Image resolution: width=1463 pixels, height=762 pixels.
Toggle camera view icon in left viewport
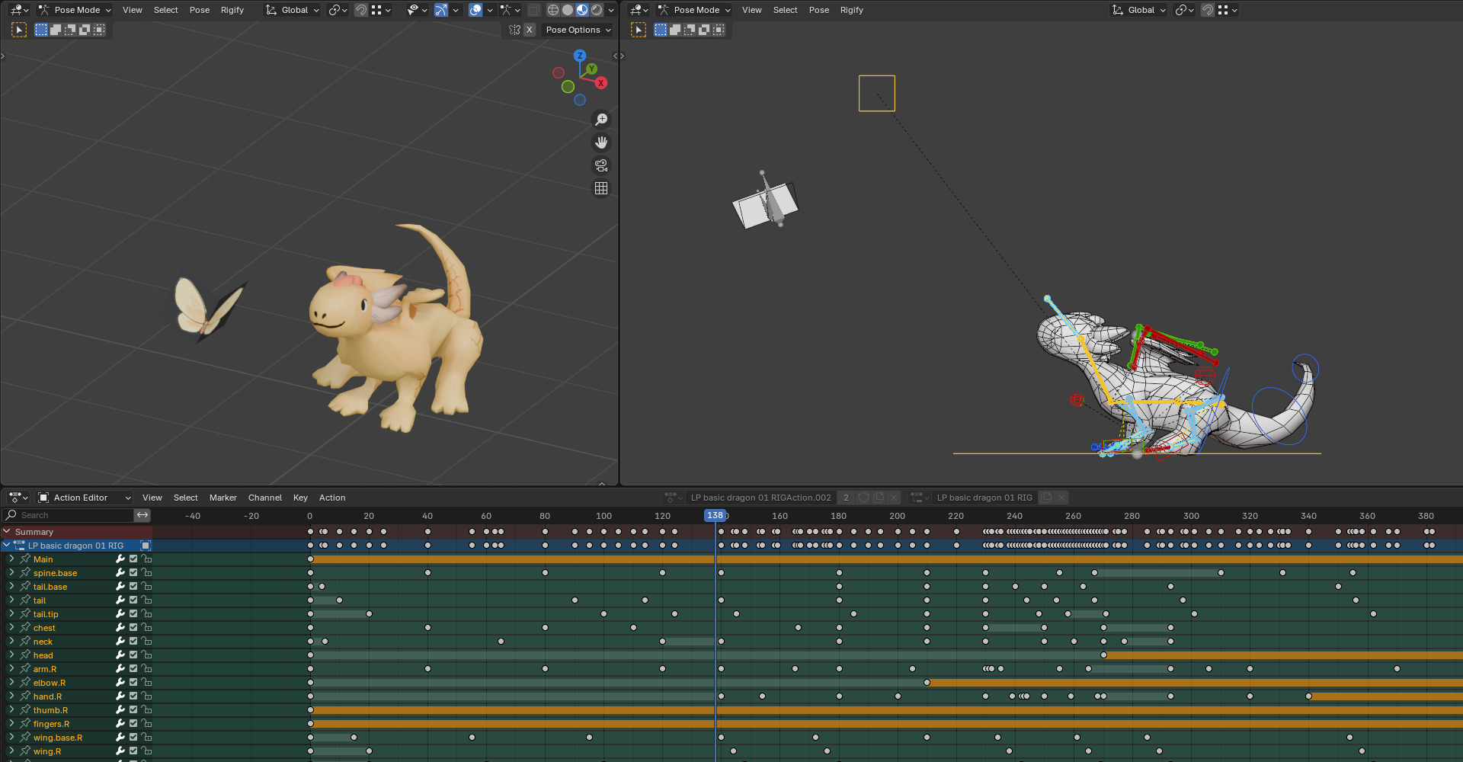click(601, 165)
